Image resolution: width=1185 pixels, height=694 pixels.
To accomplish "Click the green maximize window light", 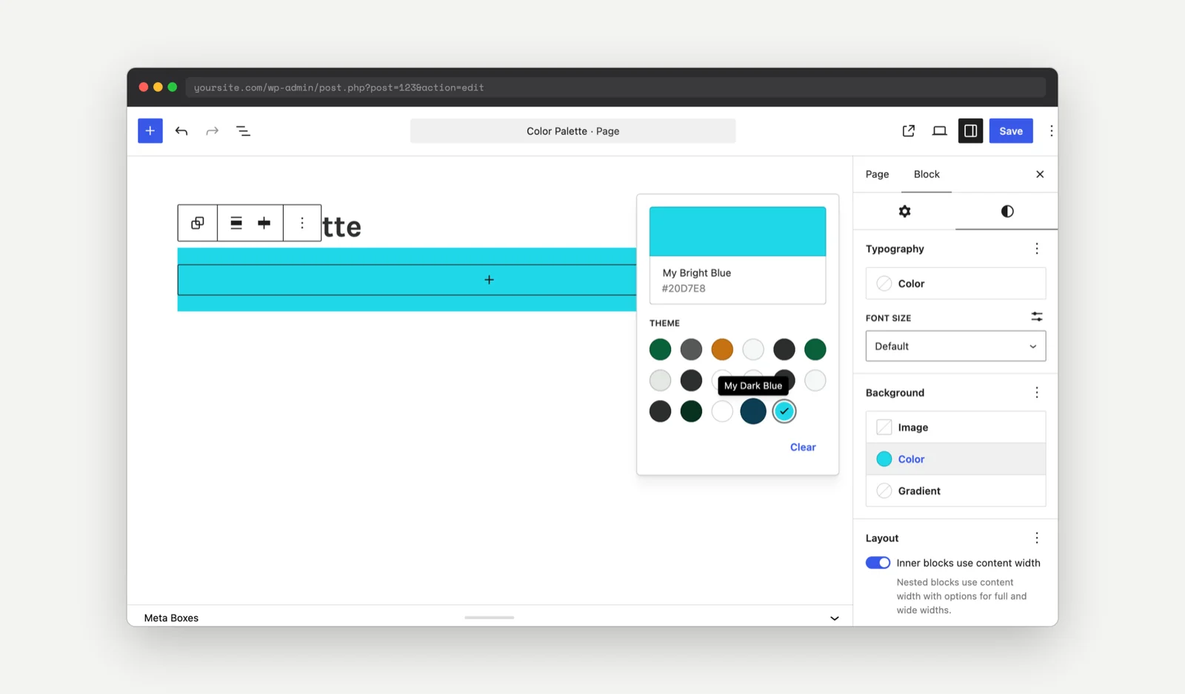I will click(x=173, y=87).
